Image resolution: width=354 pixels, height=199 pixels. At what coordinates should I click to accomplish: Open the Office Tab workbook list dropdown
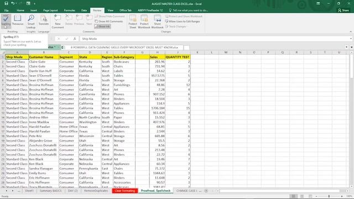coord(347,47)
